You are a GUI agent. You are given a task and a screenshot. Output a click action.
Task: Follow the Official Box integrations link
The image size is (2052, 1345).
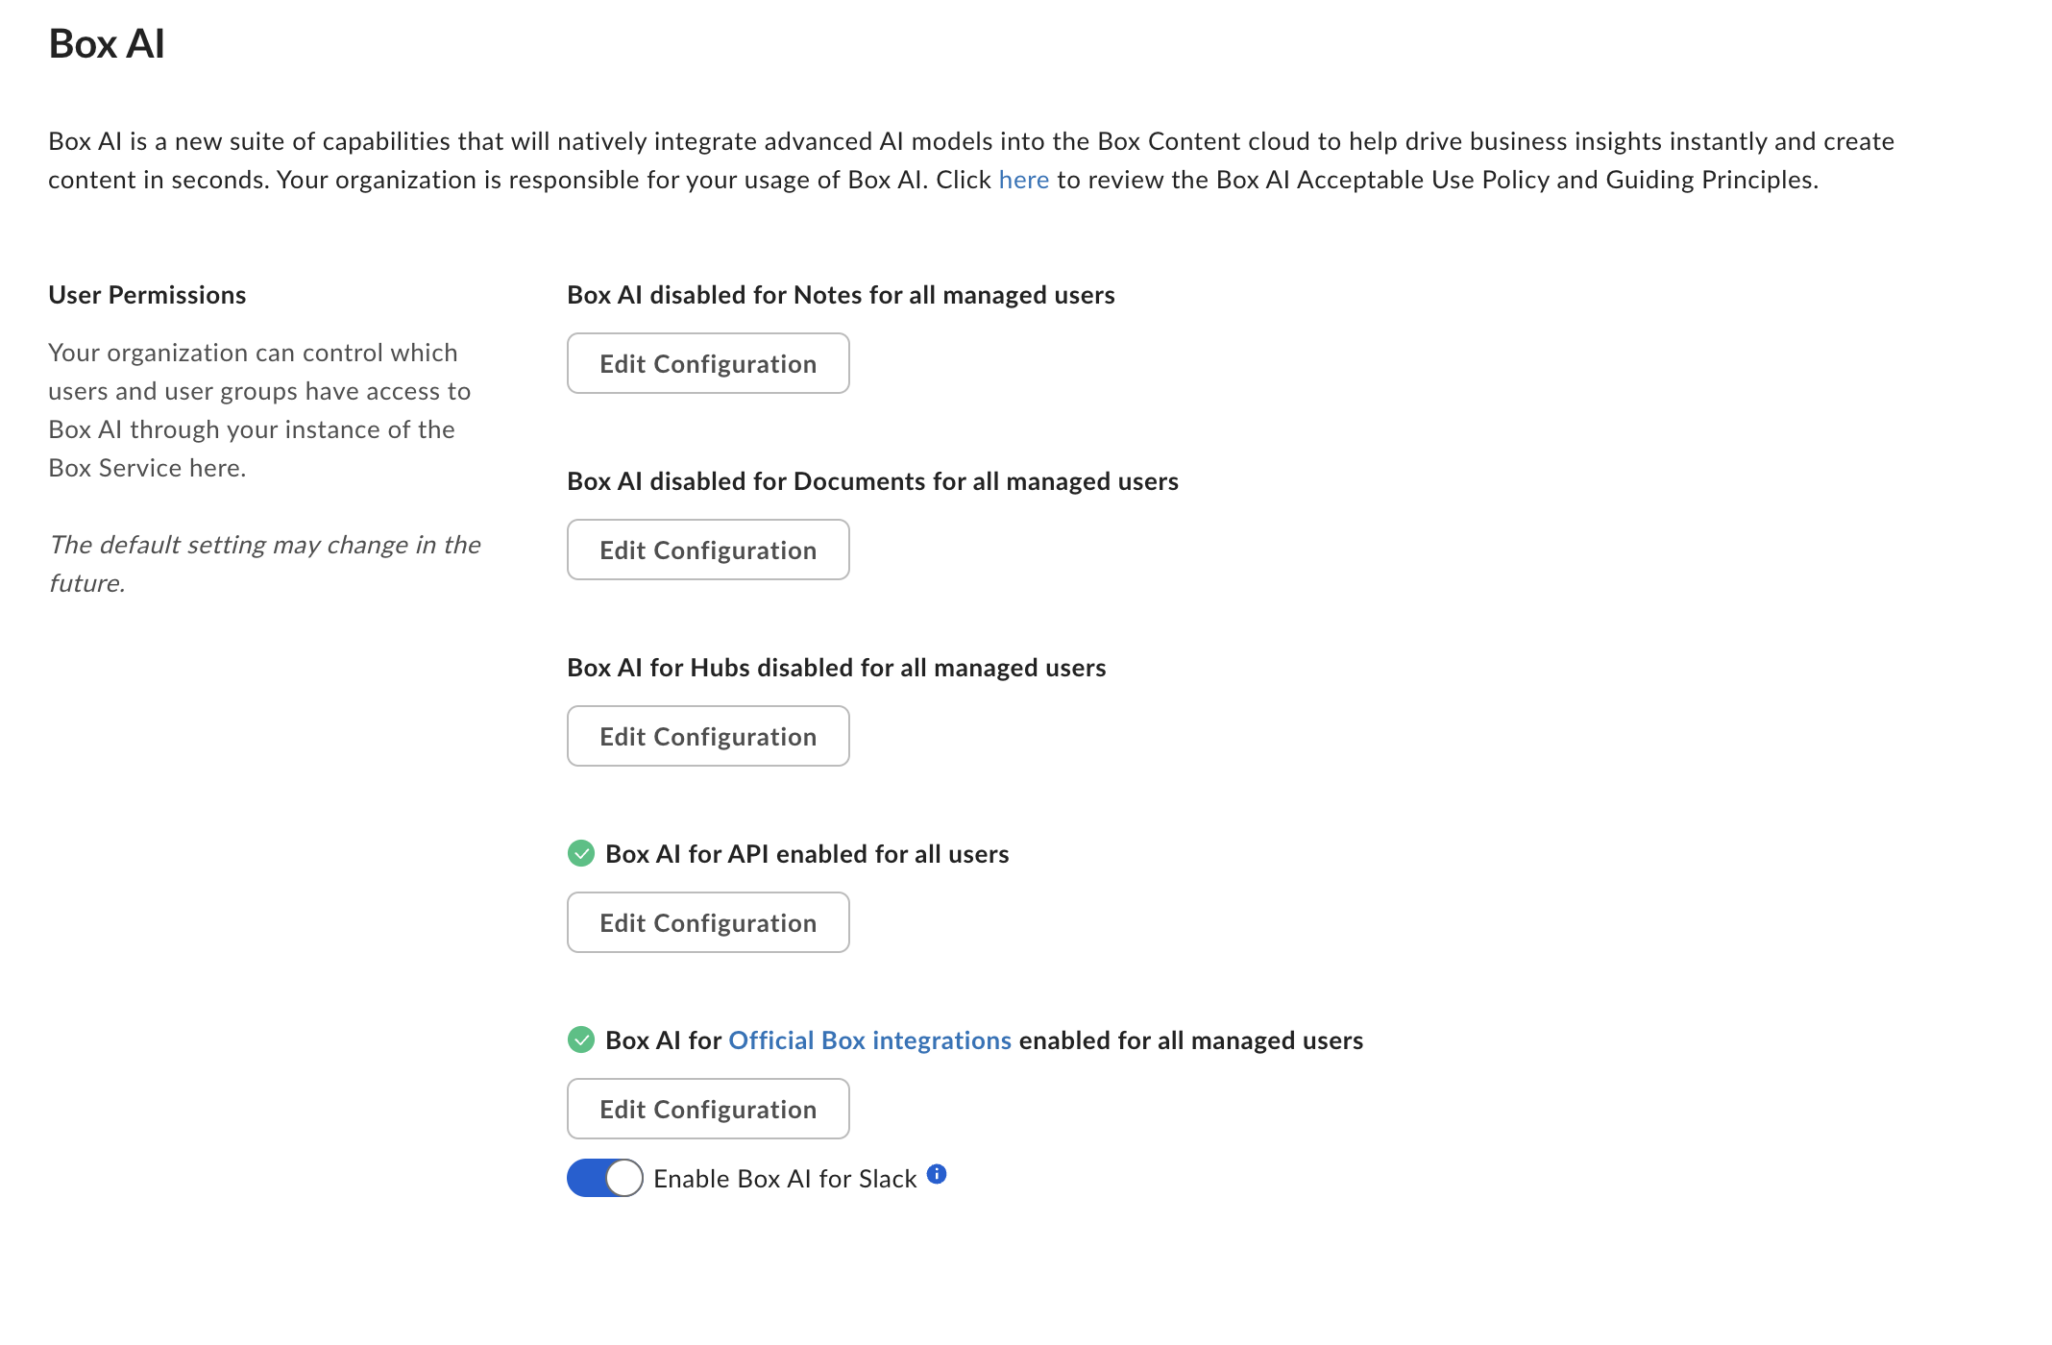(869, 1040)
